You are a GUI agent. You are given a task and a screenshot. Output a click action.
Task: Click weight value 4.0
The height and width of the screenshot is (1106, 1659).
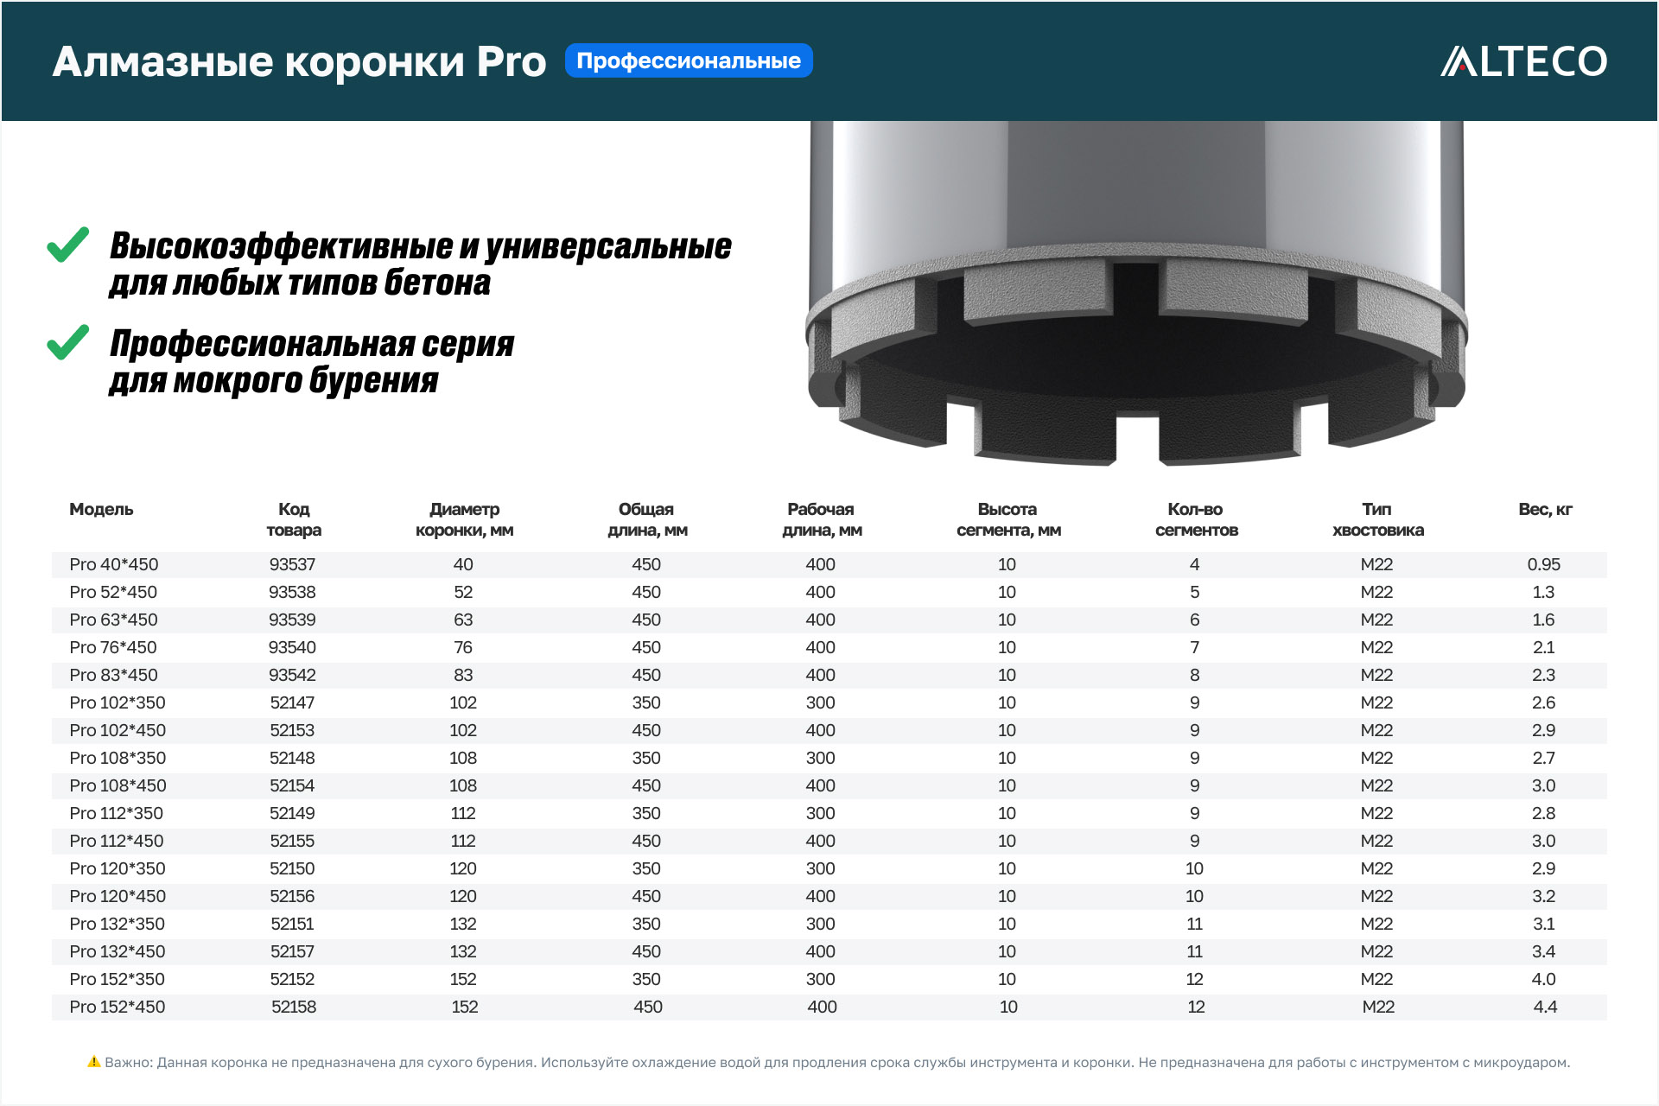pyautogui.click(x=1544, y=979)
